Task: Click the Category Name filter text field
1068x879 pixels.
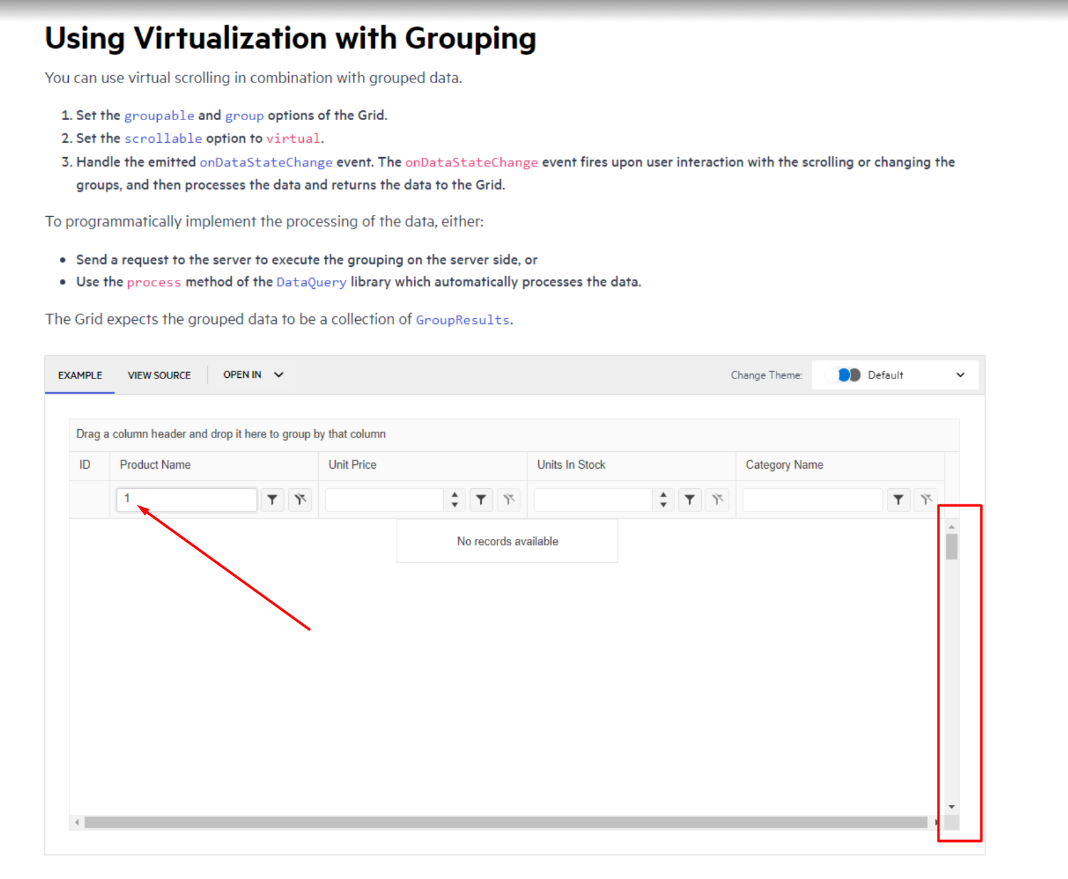Action: pos(812,499)
